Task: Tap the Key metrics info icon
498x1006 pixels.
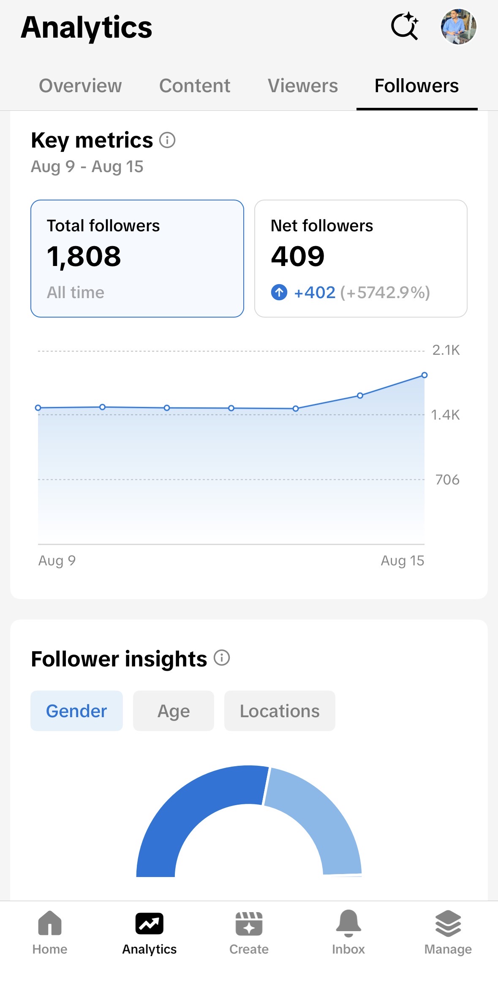Action: pos(167,140)
